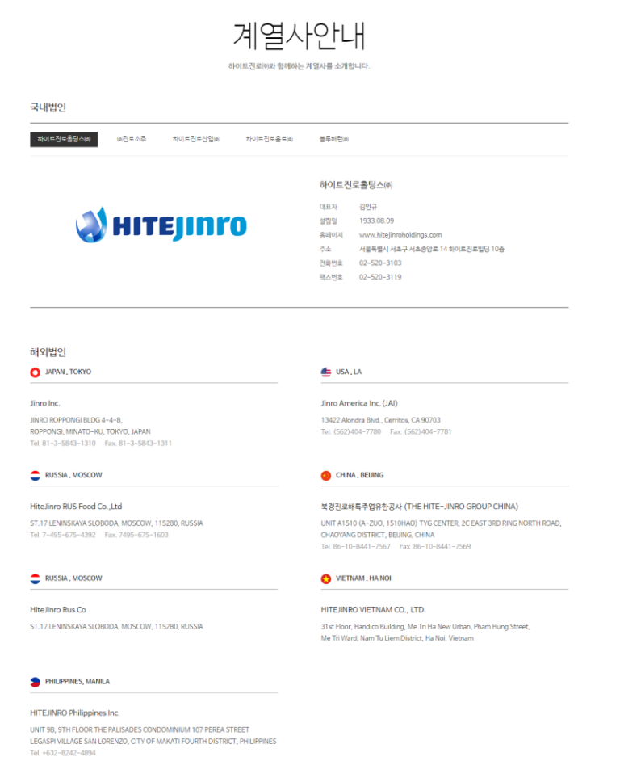The width and height of the screenshot is (620, 782).
Task: Open the 하이트진로산업㈜ tab
Action: point(196,140)
